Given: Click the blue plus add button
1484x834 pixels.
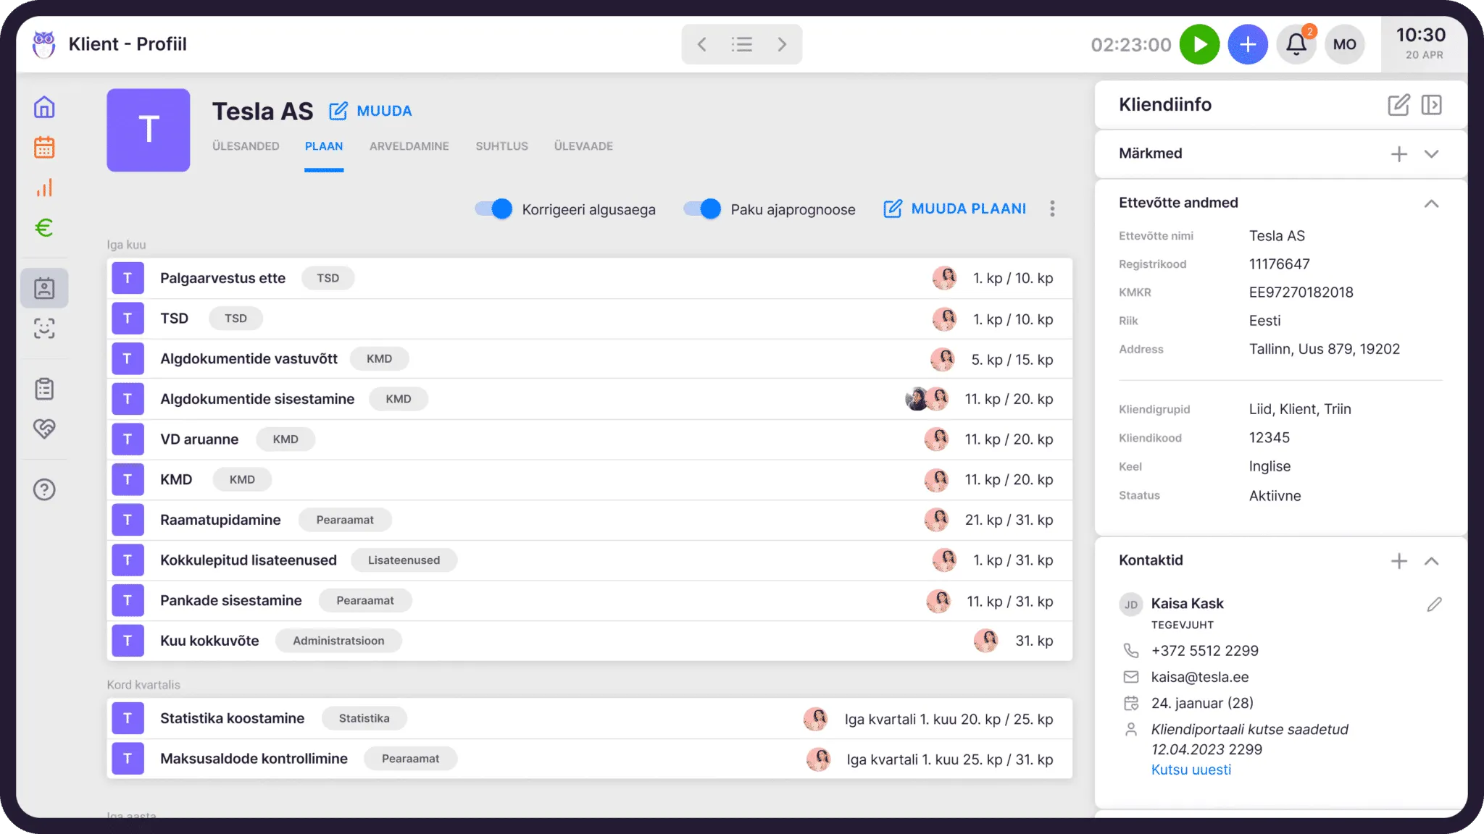Looking at the screenshot, I should (x=1248, y=44).
